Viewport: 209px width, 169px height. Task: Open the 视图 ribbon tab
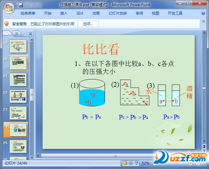(155, 13)
